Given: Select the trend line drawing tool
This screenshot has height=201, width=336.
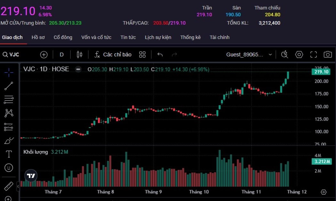Looking at the screenshot, I should [x=9, y=86].
